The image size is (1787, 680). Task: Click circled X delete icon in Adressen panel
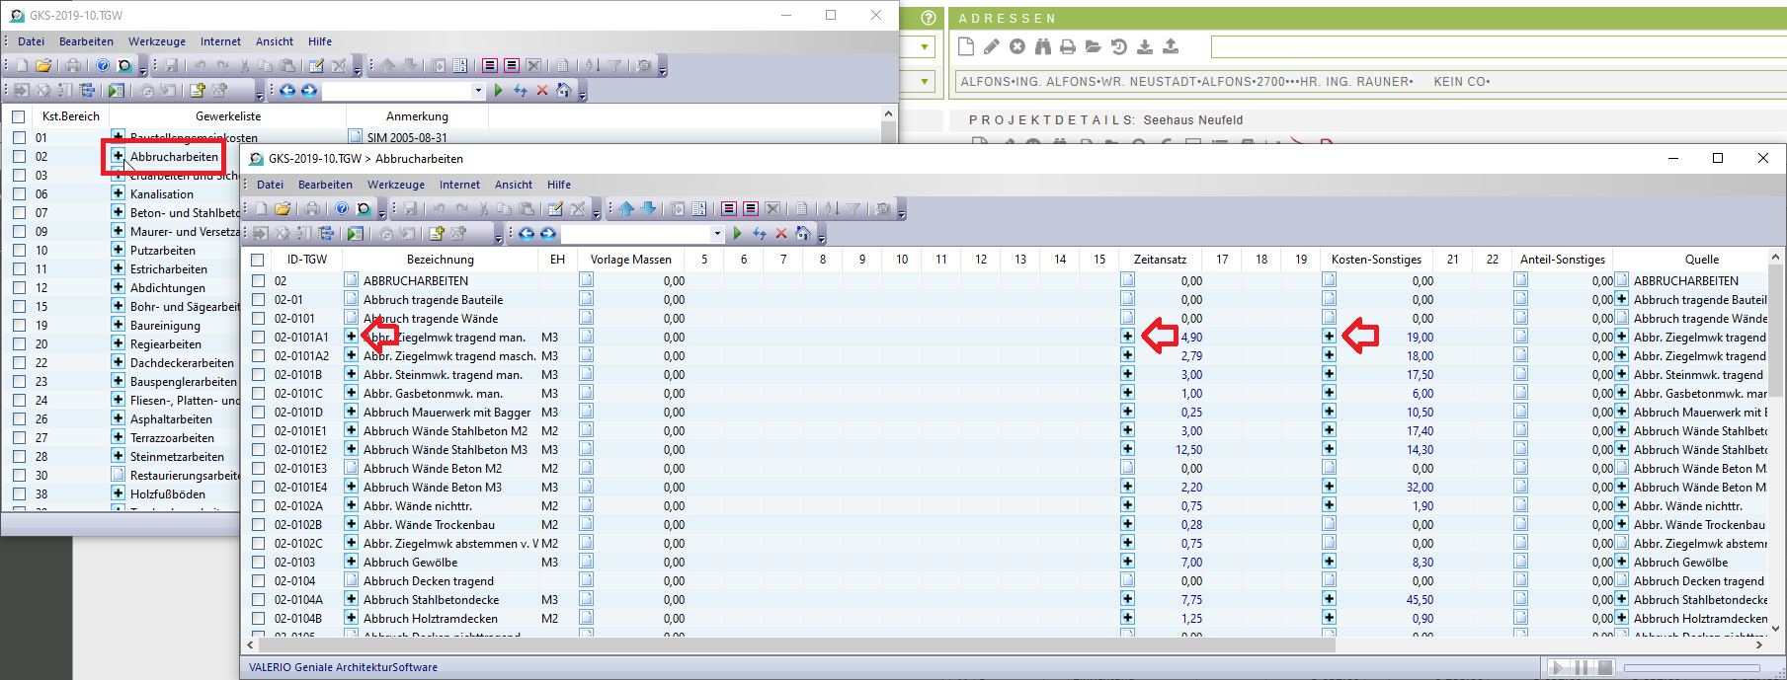1017,46
